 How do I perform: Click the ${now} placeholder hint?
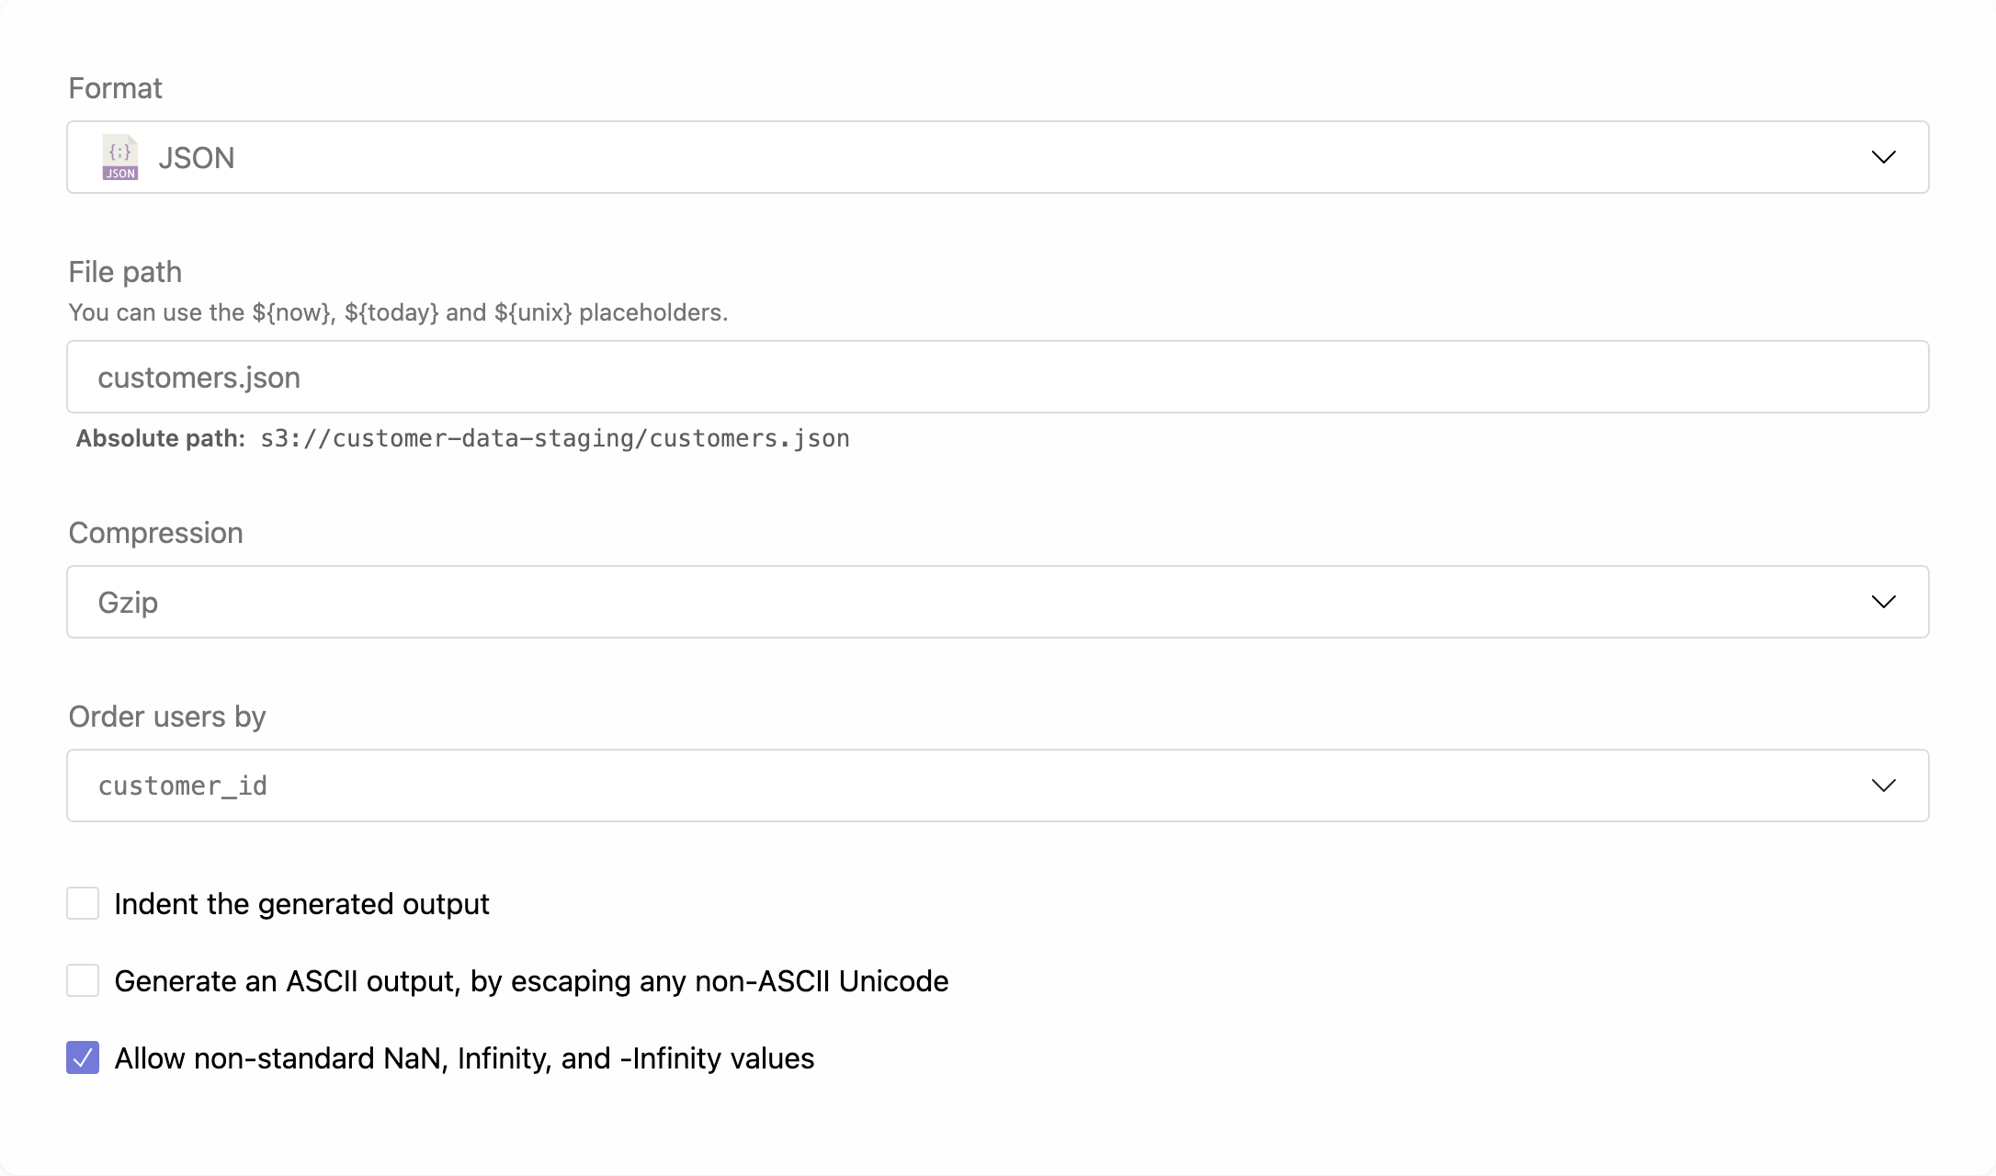(289, 312)
